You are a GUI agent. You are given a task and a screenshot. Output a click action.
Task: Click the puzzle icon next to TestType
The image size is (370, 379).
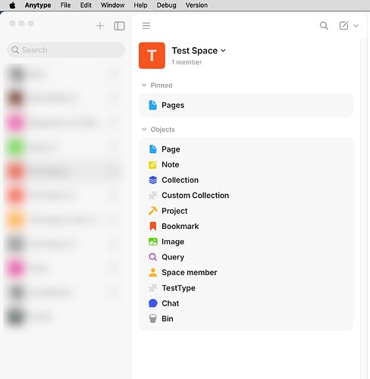pos(152,288)
